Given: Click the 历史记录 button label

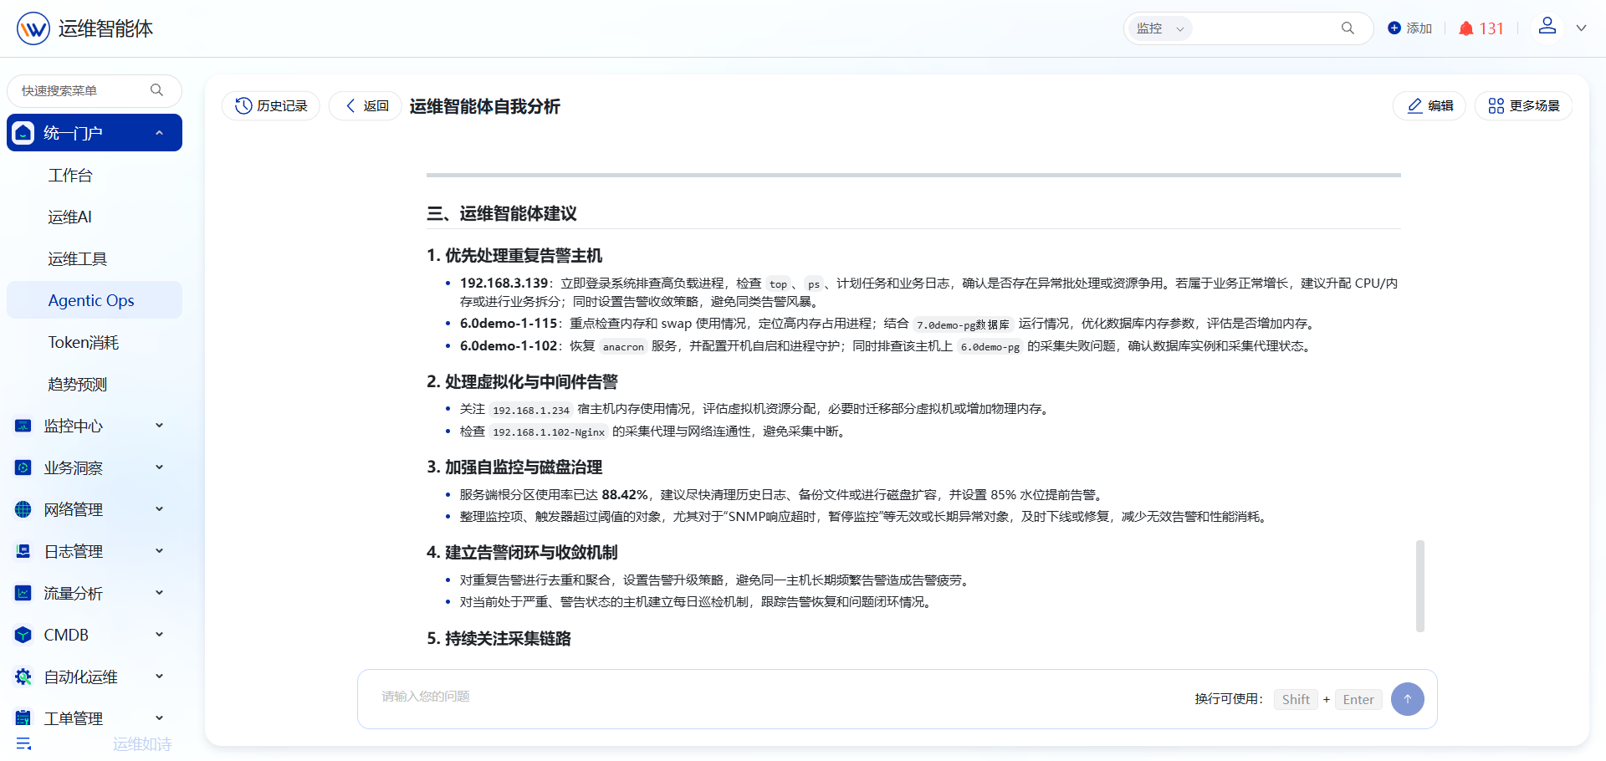Looking at the screenshot, I should pyautogui.click(x=282, y=105).
